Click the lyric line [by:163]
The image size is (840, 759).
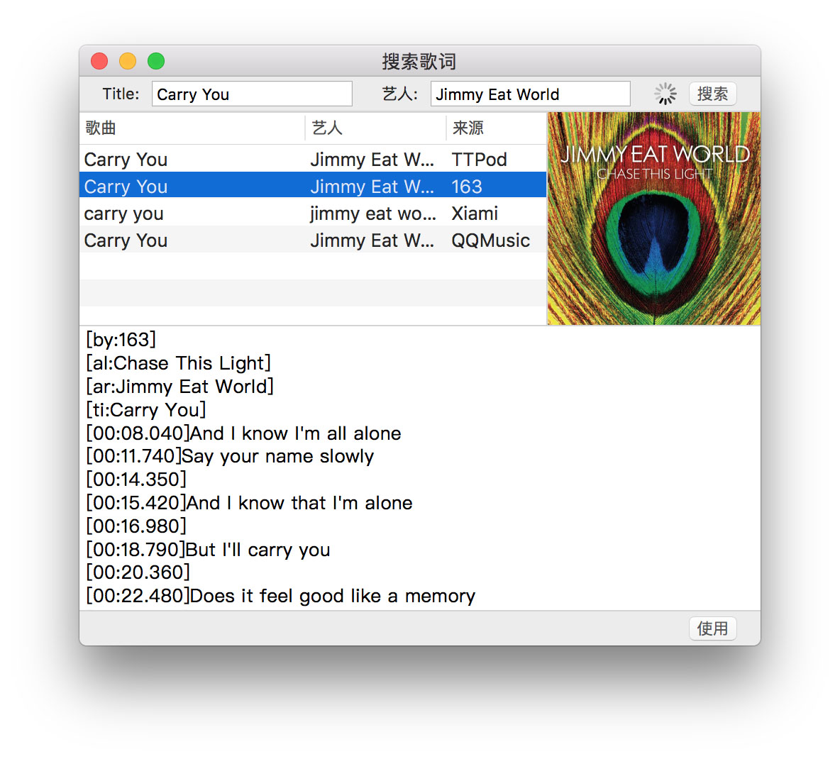(x=121, y=340)
